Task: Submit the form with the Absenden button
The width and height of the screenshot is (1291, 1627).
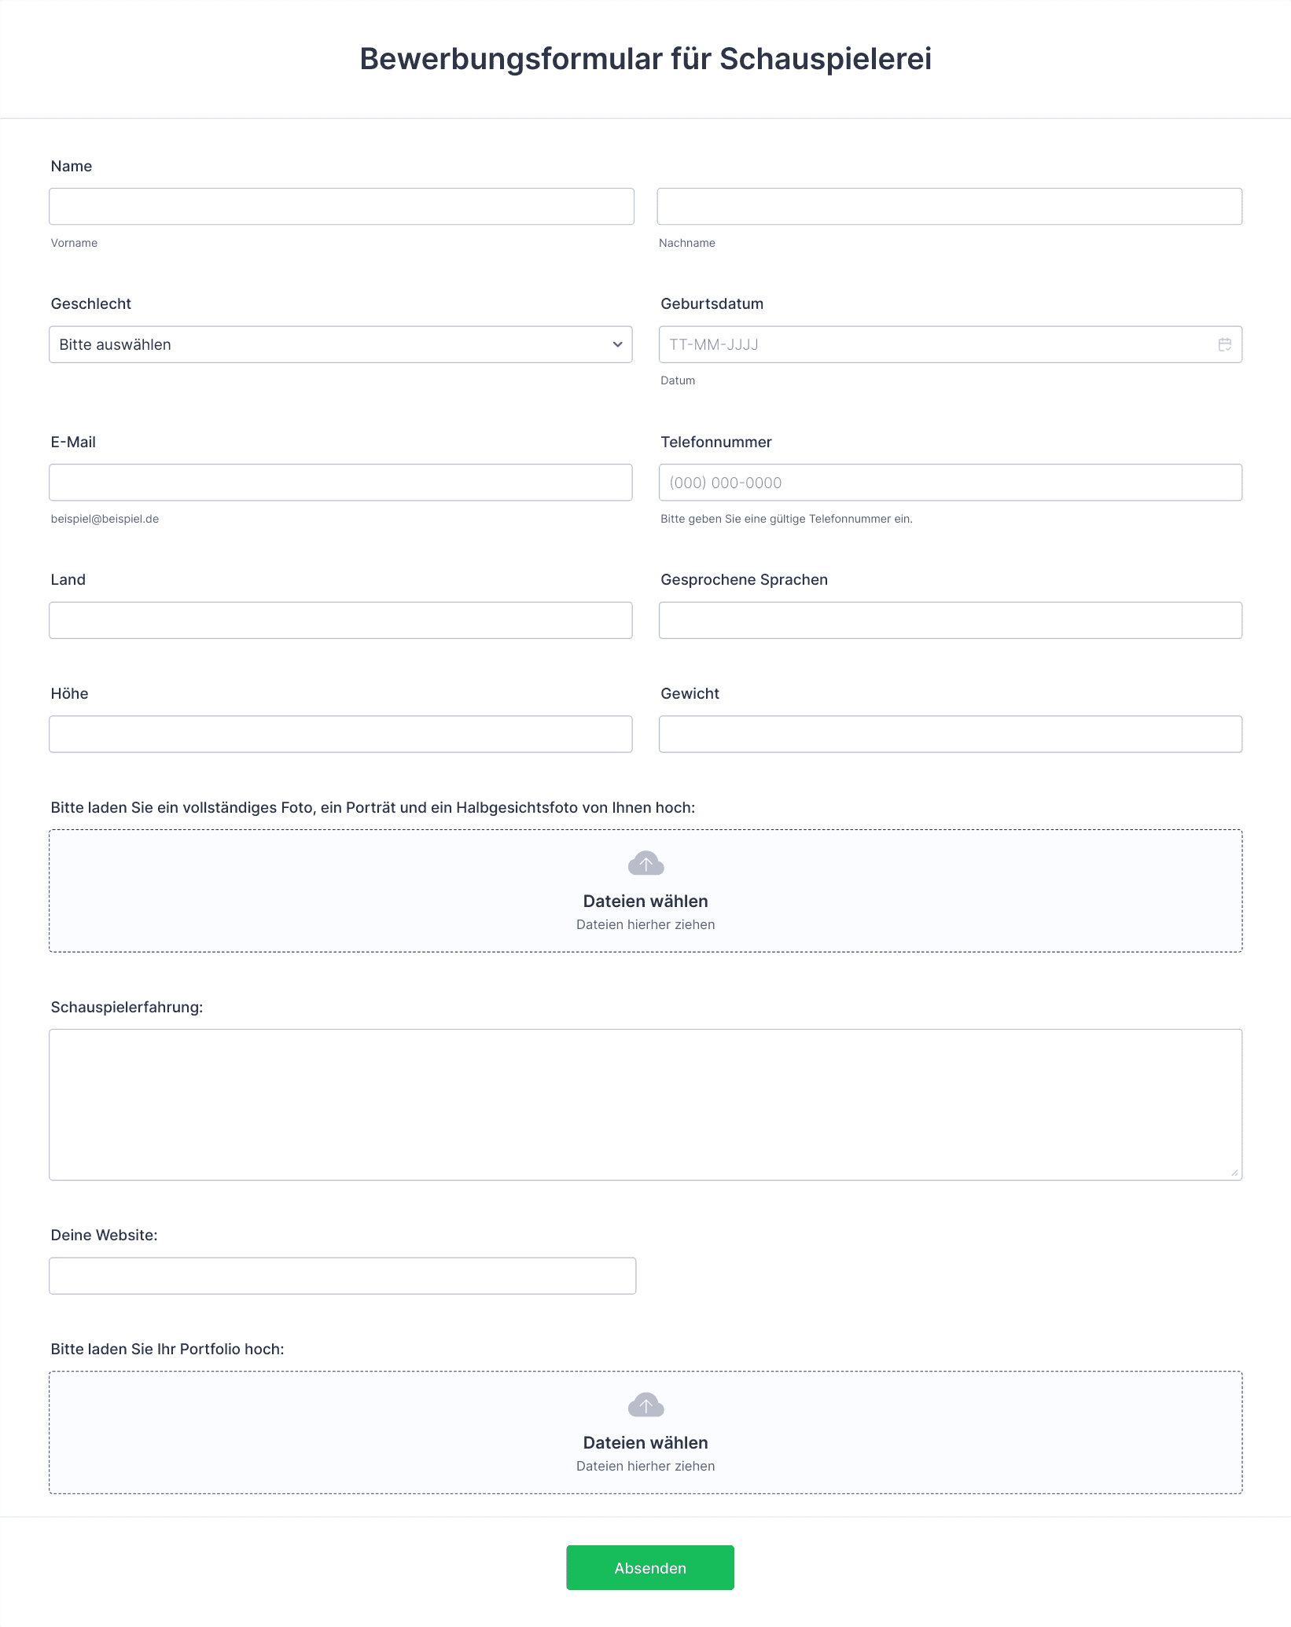Action: [x=650, y=1567]
